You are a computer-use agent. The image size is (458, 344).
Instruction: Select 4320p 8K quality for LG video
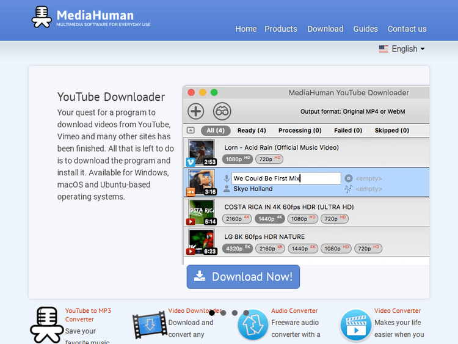(x=238, y=249)
